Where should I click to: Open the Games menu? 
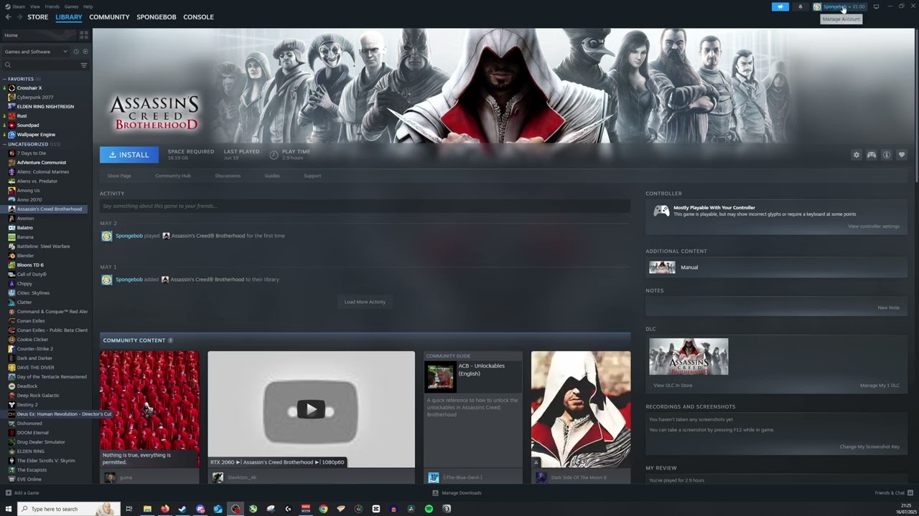[x=71, y=6]
